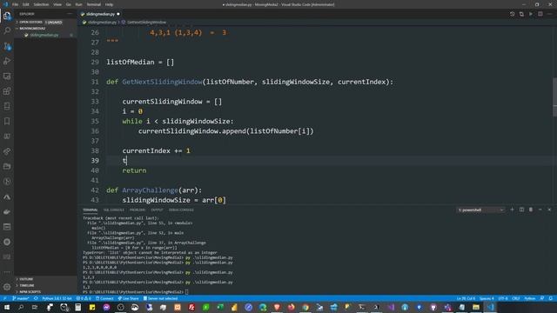Click the Ln/Col cursor position indicator
This screenshot has width=557, height=313.
466,298
